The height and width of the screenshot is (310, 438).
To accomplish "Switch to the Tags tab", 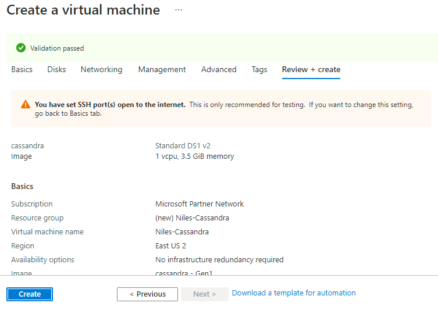I will 259,70.
